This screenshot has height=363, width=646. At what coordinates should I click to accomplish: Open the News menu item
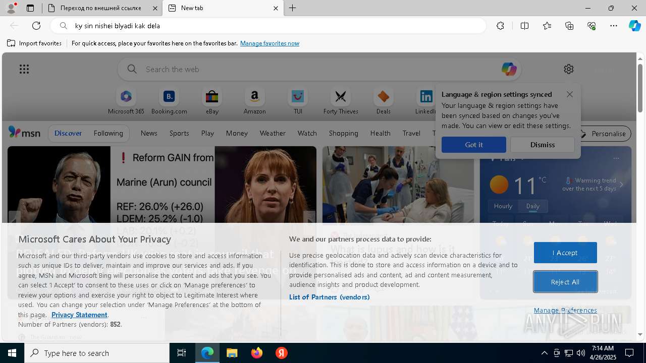pos(149,133)
